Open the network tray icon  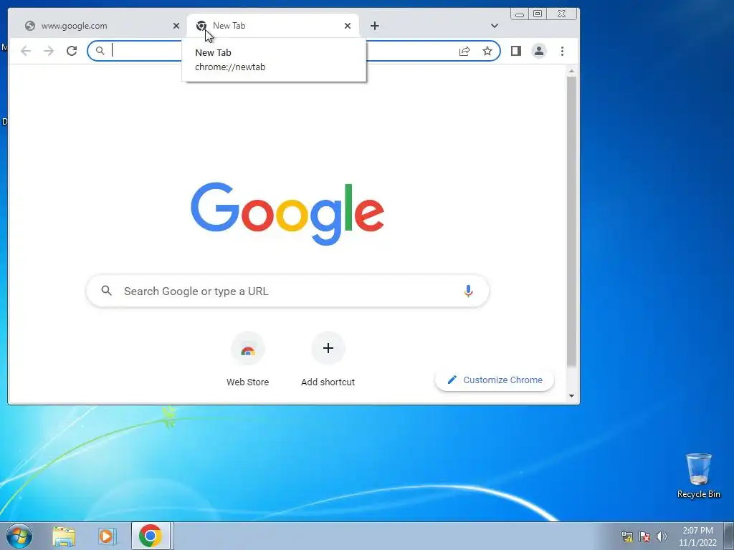pyautogui.click(x=626, y=536)
